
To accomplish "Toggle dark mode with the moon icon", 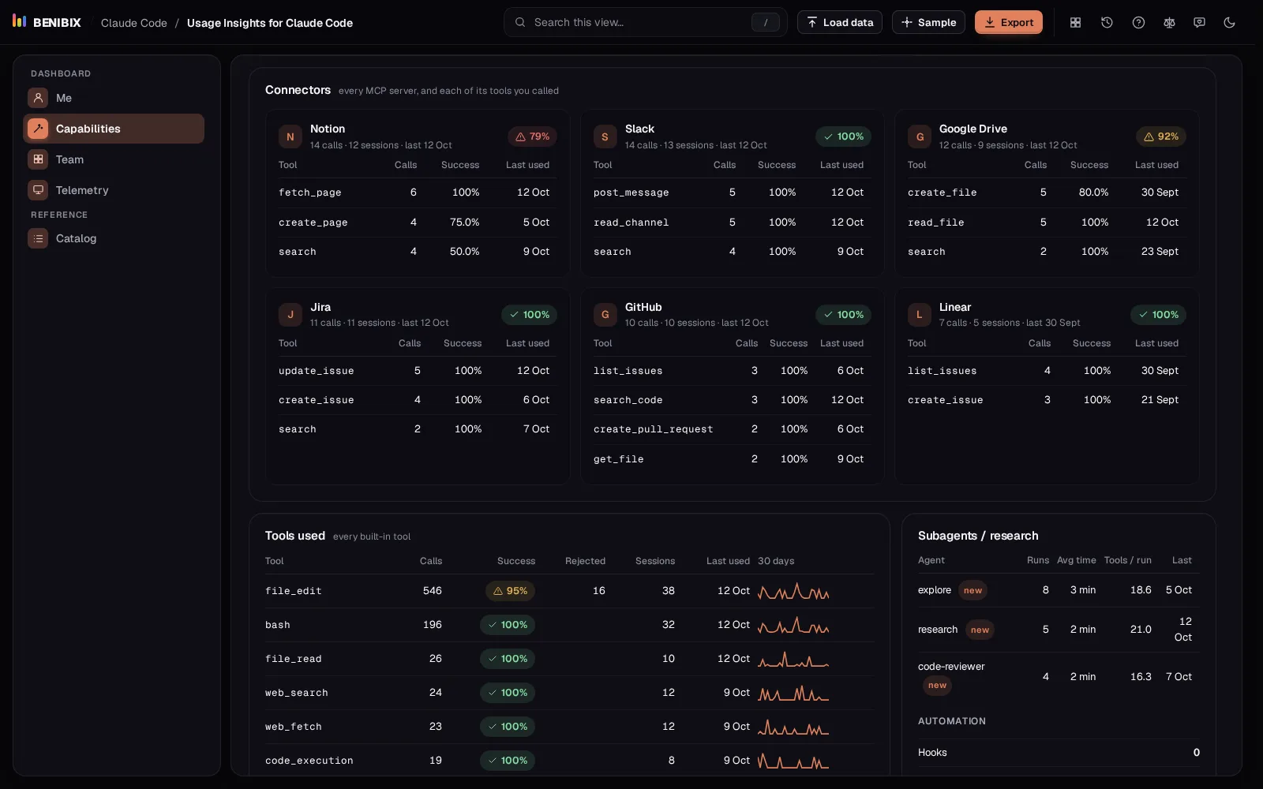I will coord(1229,22).
